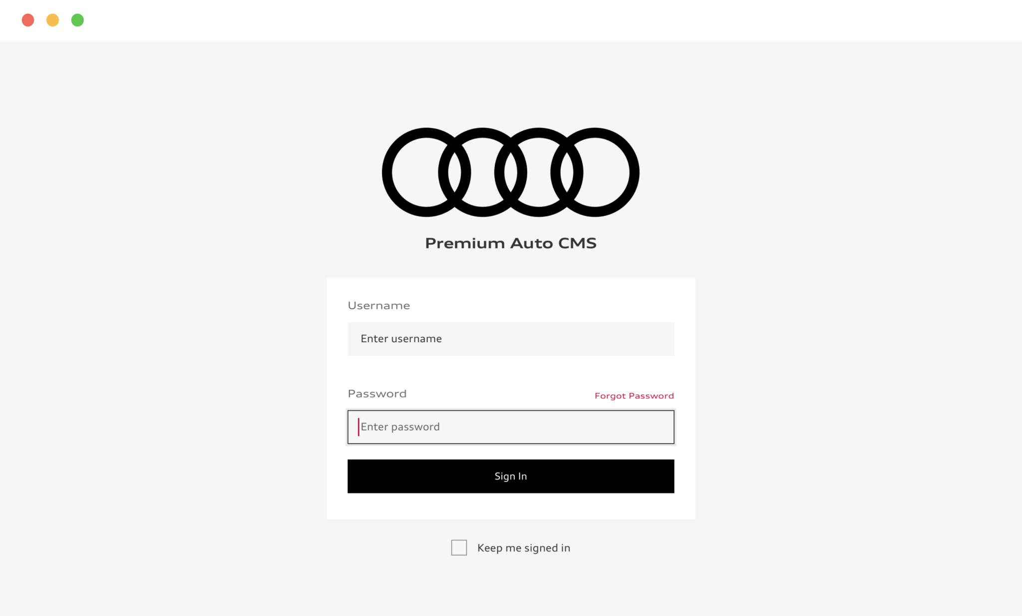The height and width of the screenshot is (616, 1022).
Task: Click the rightmost ring of the logo
Action: (x=595, y=172)
